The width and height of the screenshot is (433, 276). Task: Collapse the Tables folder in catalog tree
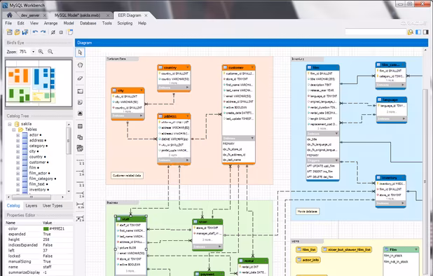pyautogui.click(x=13, y=130)
